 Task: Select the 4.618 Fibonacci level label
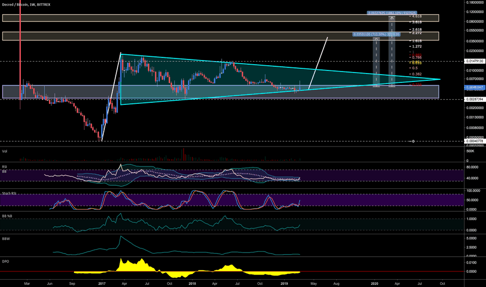417,16
